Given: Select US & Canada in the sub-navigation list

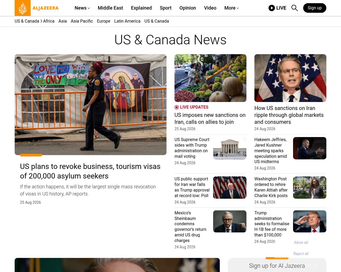Looking at the screenshot, I should (x=157, y=21).
